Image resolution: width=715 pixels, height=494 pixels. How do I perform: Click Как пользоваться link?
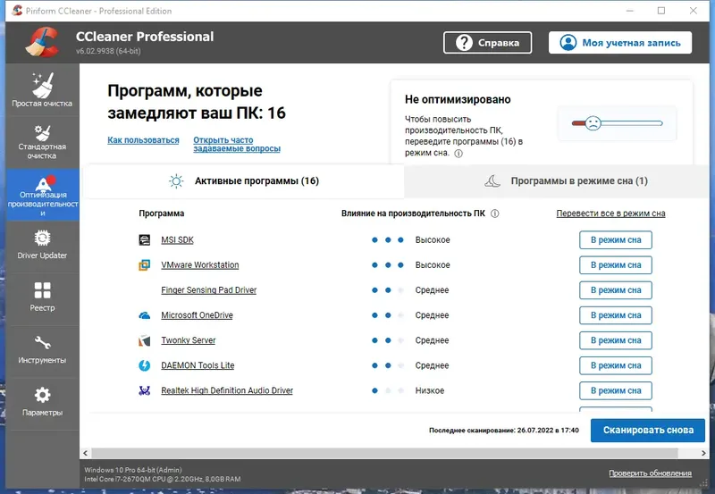pos(143,140)
